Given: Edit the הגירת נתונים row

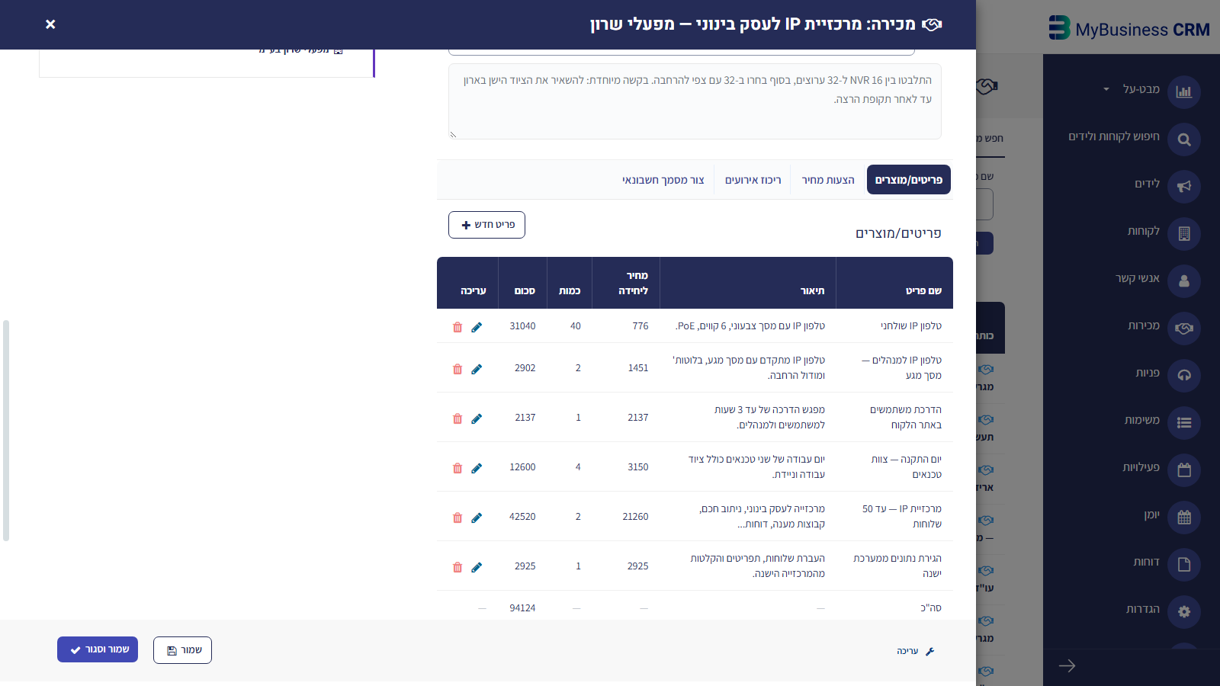Looking at the screenshot, I should click(x=477, y=567).
